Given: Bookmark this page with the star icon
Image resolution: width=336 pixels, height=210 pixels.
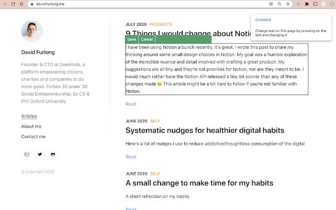Looking at the screenshot, I should [x=288, y=4].
